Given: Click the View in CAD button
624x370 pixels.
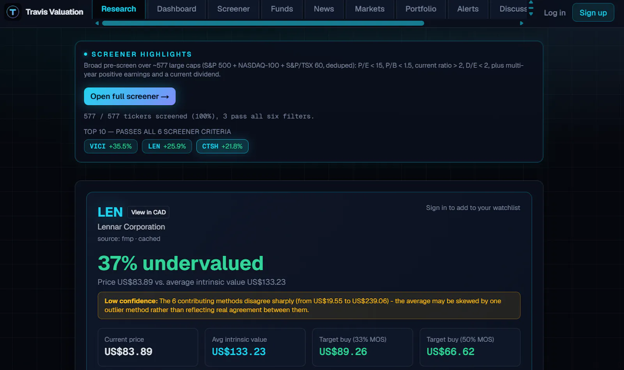Looking at the screenshot, I should pos(148,212).
